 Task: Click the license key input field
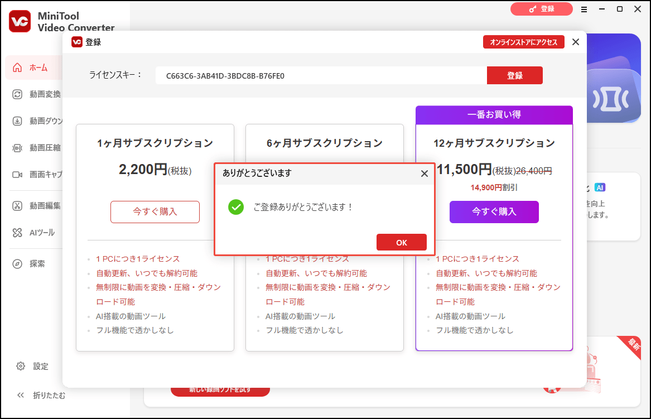321,75
